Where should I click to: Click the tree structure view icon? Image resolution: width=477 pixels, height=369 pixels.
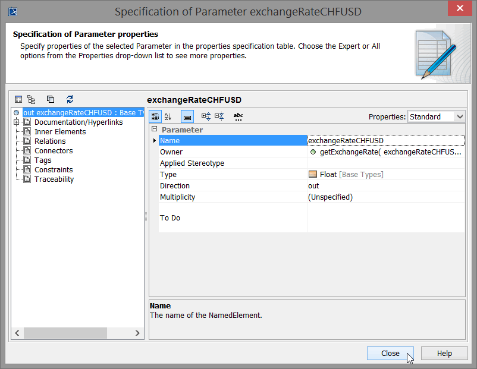tap(32, 99)
